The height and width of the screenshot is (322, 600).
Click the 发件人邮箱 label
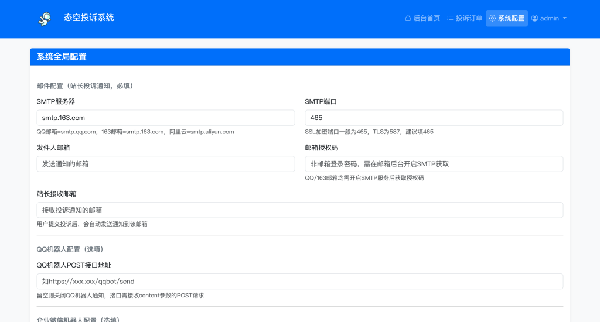point(53,148)
